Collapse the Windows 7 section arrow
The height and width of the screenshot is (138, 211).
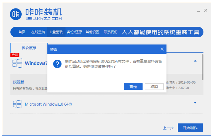195,61
